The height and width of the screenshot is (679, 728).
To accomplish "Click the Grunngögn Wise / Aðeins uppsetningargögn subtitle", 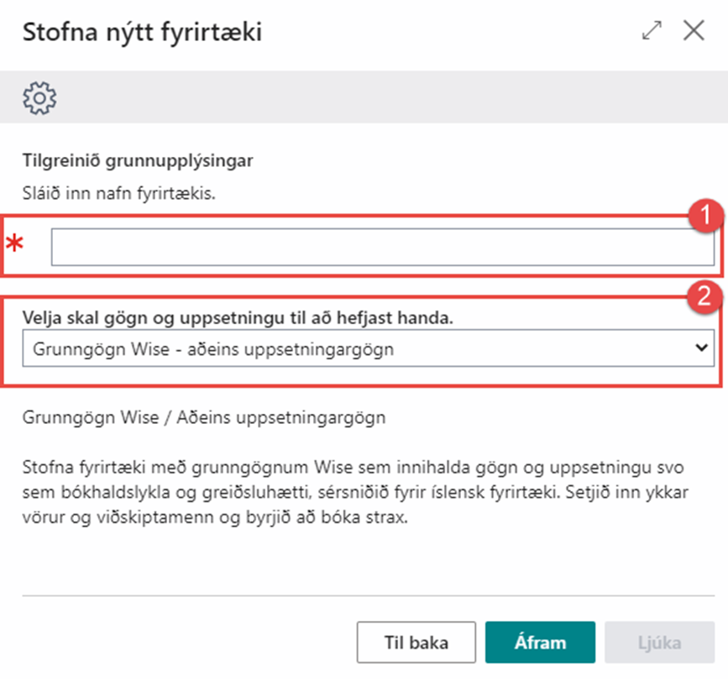I will pyautogui.click(x=204, y=417).
